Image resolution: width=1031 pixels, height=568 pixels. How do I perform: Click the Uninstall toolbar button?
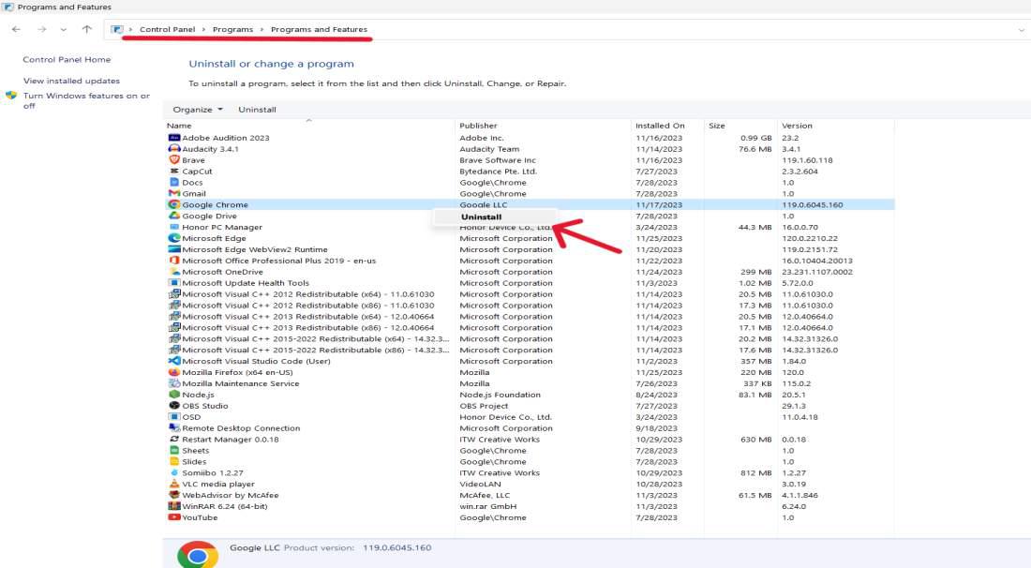click(257, 110)
